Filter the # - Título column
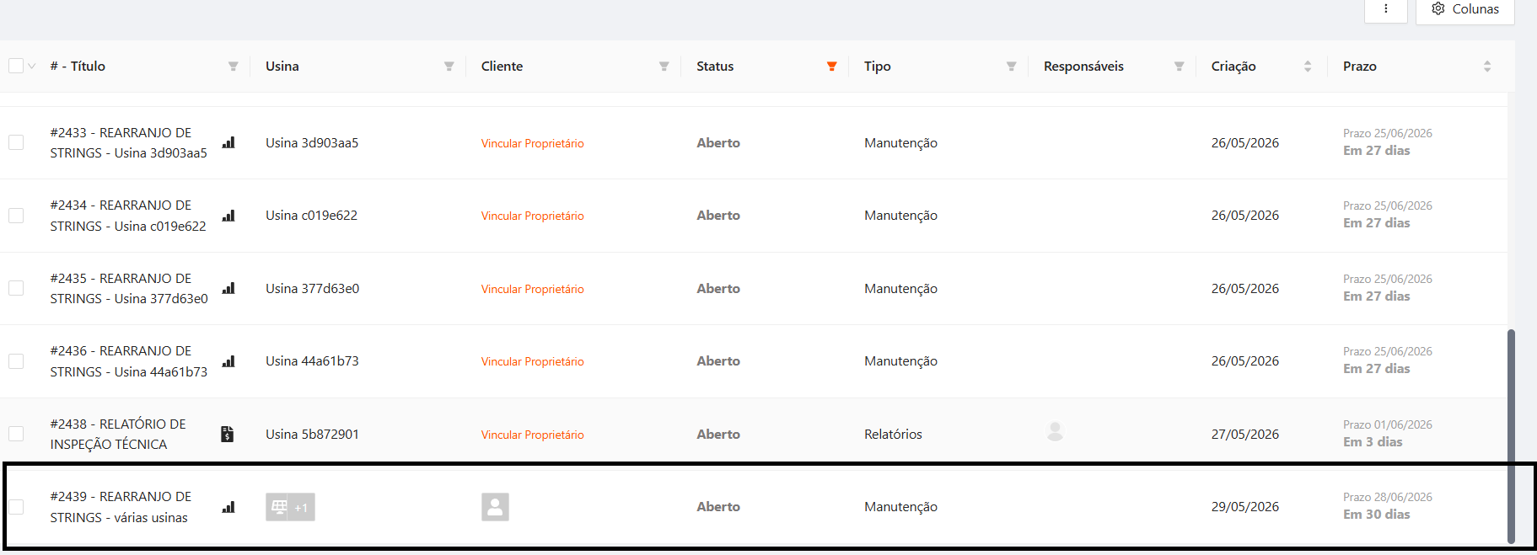Screen dimensions: 1537x555 pyautogui.click(x=234, y=67)
